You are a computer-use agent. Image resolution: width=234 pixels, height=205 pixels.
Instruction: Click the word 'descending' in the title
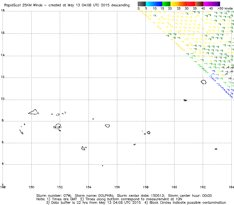point(120,5)
